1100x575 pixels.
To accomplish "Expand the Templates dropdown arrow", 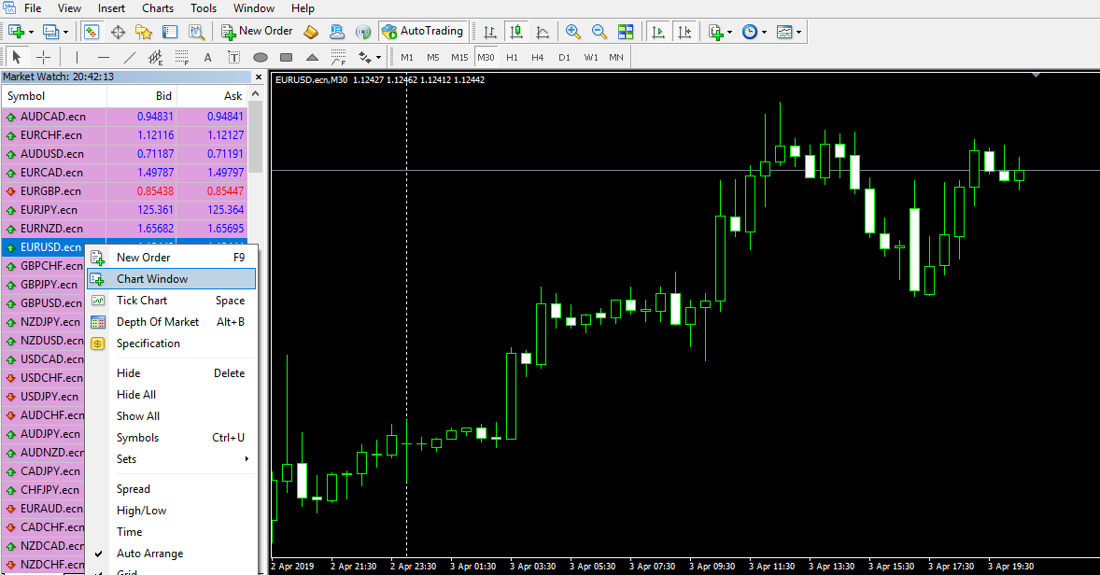I will point(798,33).
